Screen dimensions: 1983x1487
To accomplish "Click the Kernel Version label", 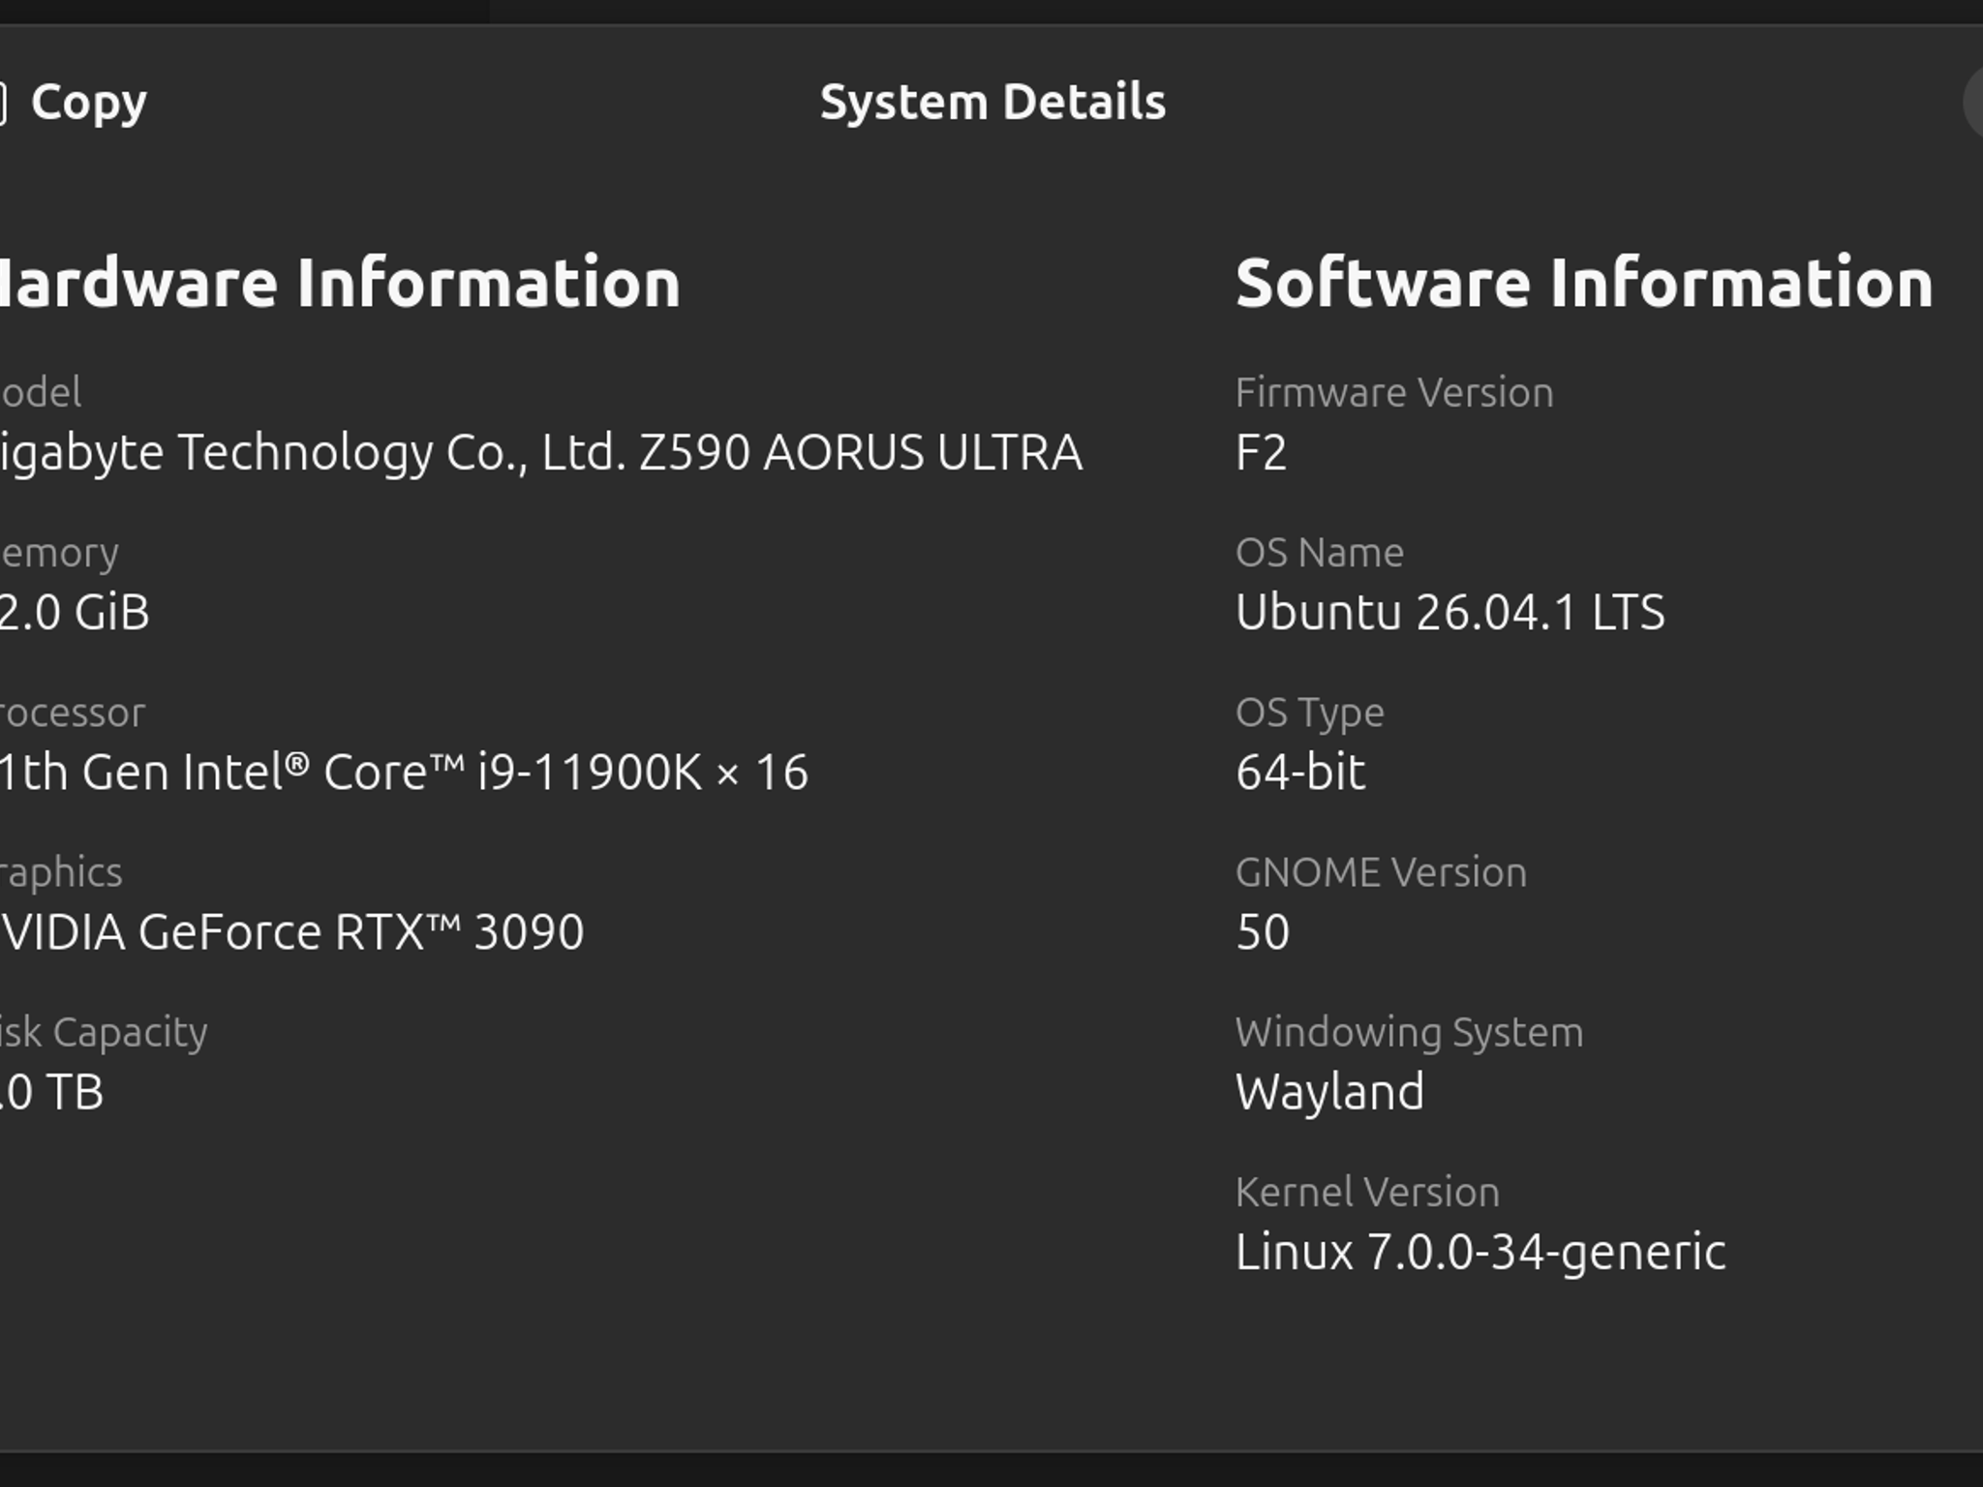I will click(1367, 1192).
